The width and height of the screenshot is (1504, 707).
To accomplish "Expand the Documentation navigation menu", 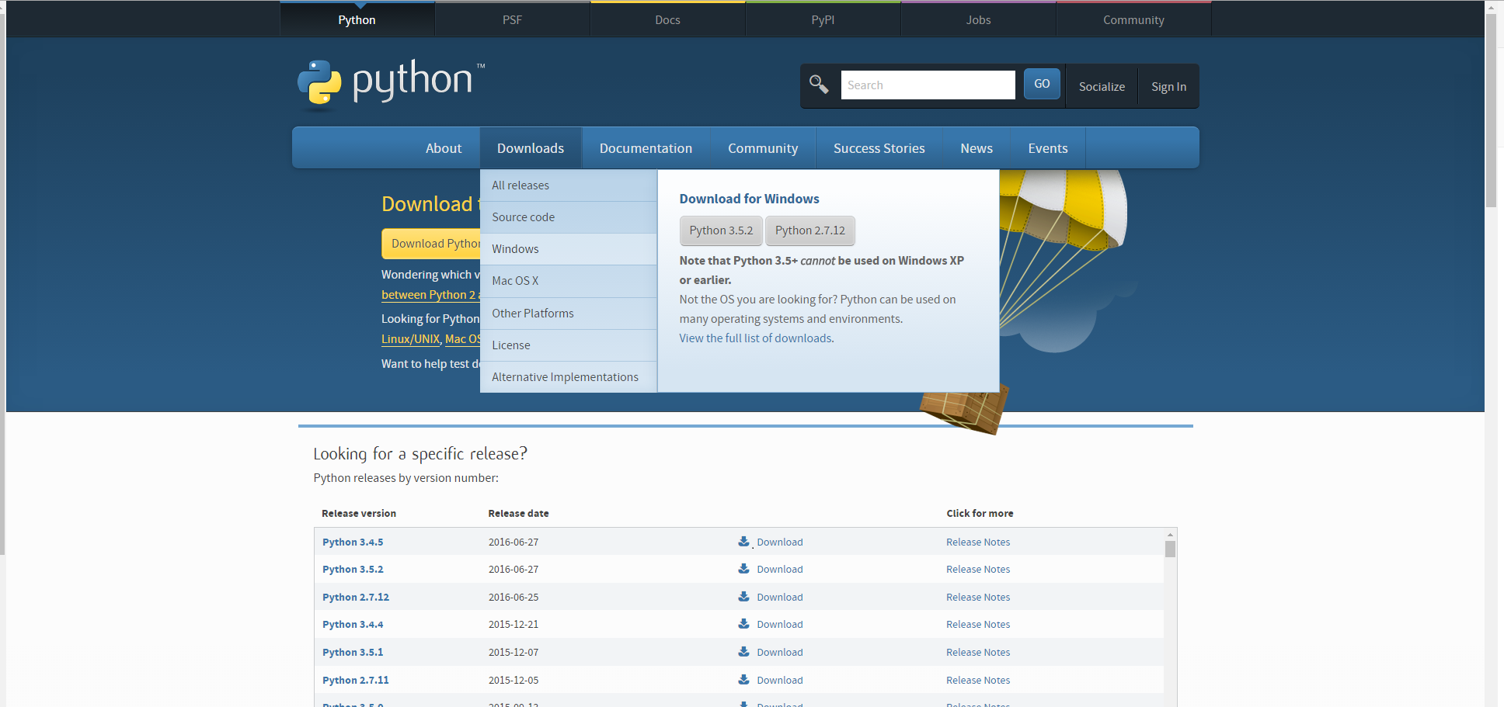I will (x=645, y=148).
